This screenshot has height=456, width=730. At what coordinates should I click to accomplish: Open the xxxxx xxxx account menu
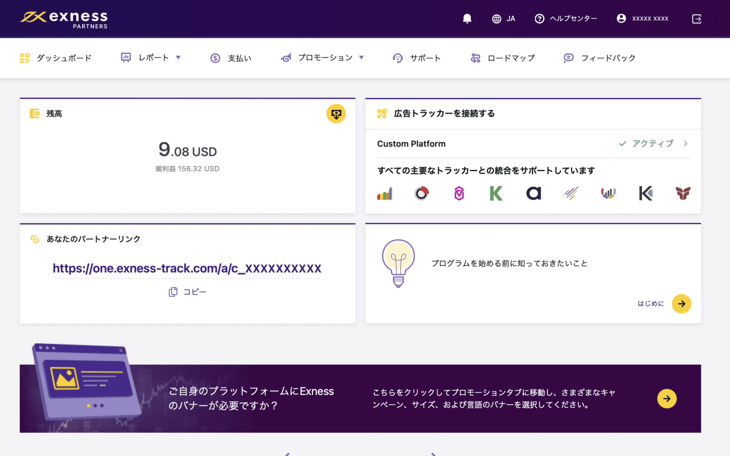650,19
